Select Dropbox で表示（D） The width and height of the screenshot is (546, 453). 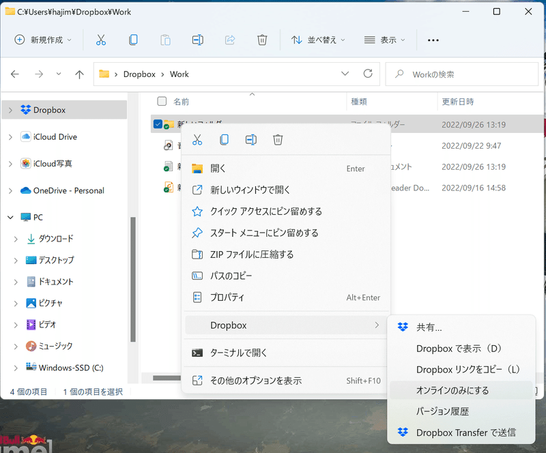point(461,348)
